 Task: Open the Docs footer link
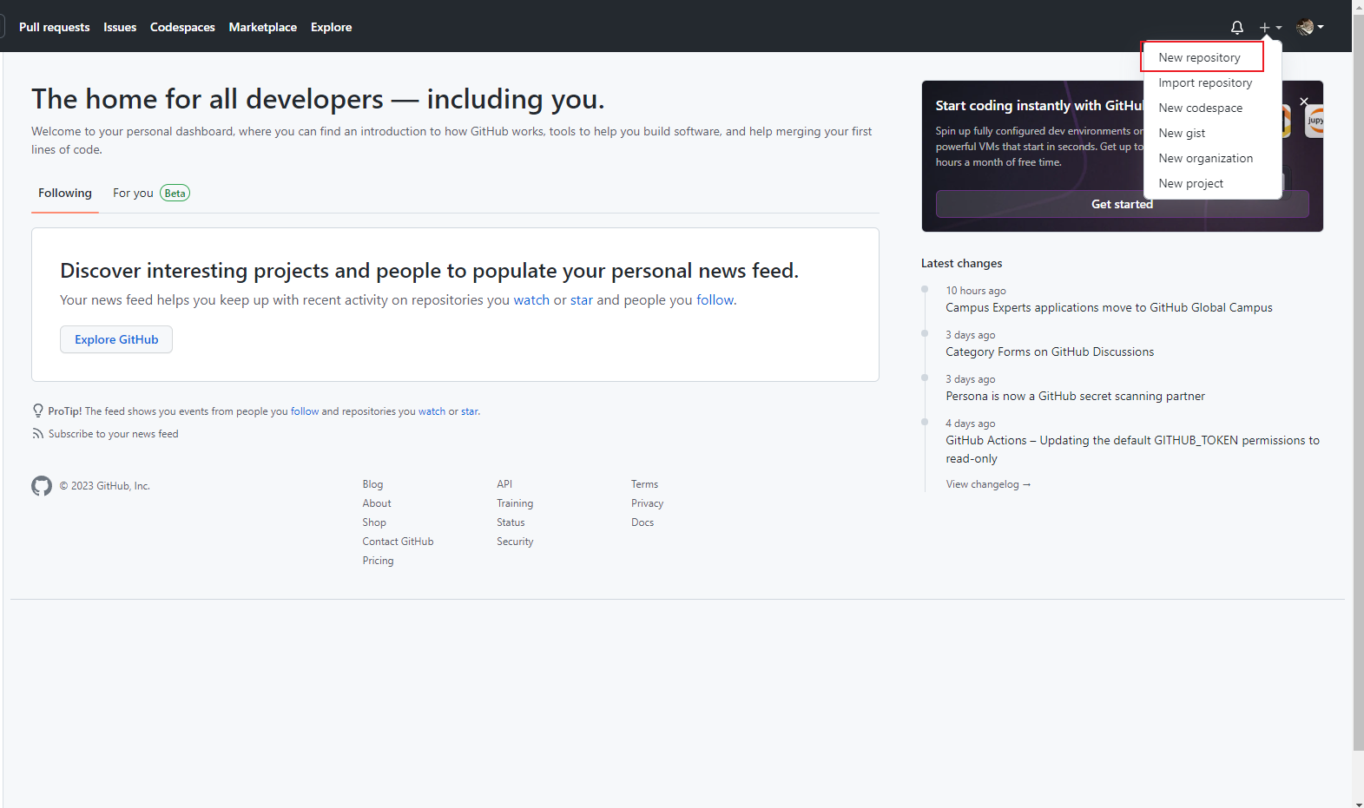coord(642,522)
